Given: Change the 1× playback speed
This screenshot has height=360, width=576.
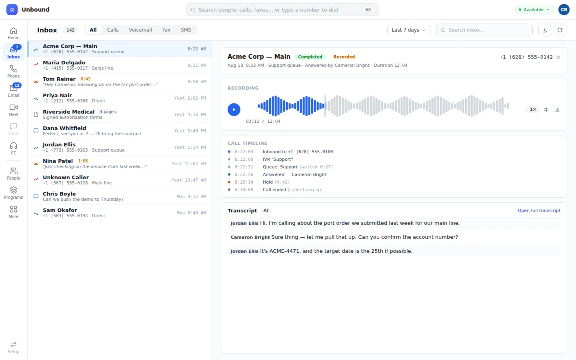Looking at the screenshot, I should point(533,110).
